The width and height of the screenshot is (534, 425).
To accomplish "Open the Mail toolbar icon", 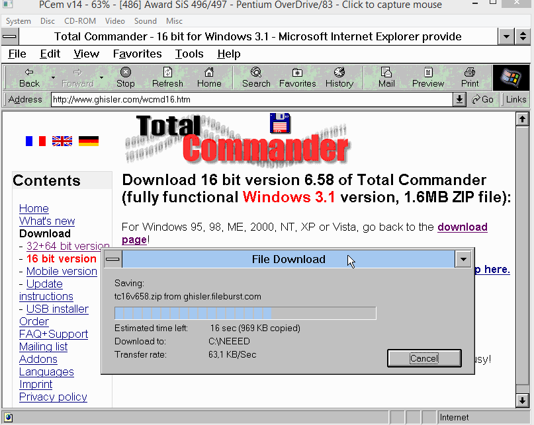I will click(x=386, y=77).
